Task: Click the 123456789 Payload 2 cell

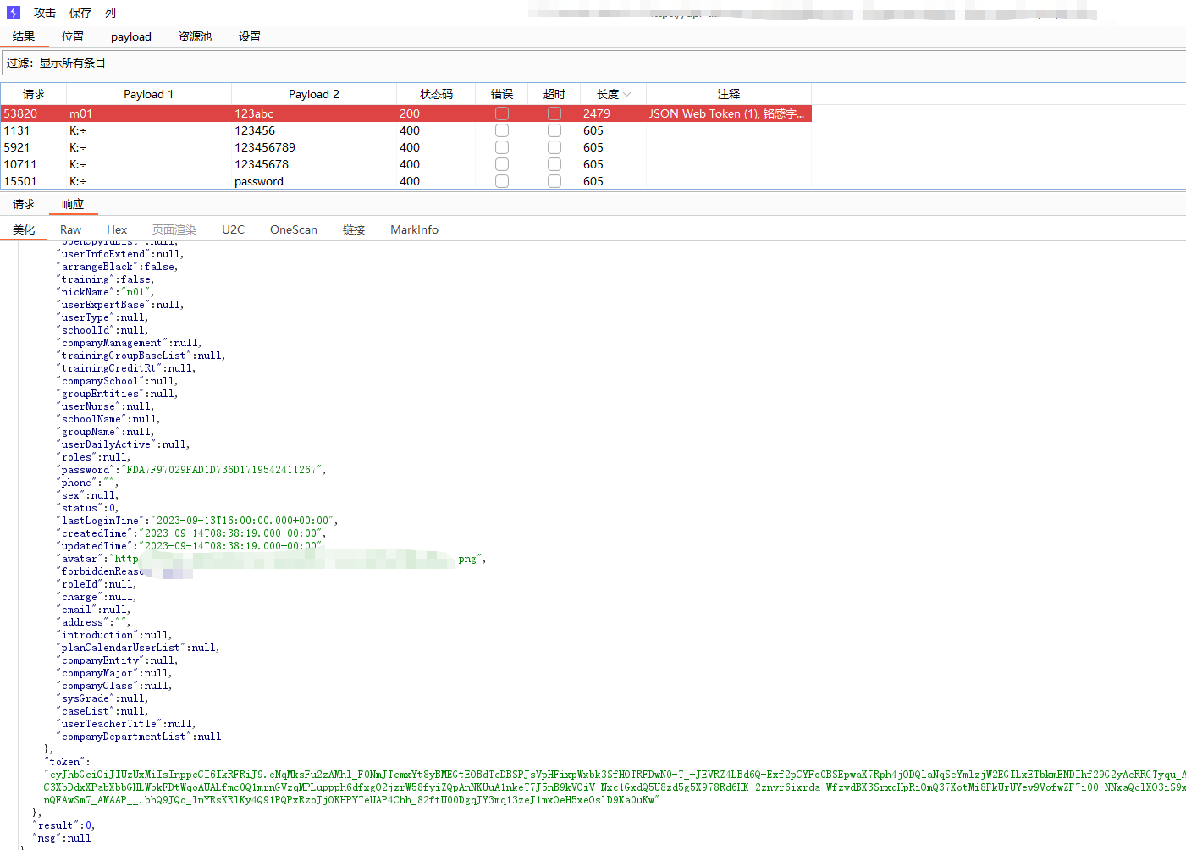Action: 314,147
